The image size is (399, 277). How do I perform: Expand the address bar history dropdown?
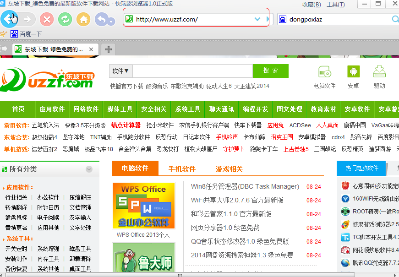click(257, 19)
